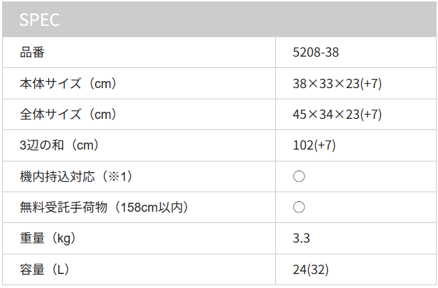Select the 重量（kg） label

point(48,238)
